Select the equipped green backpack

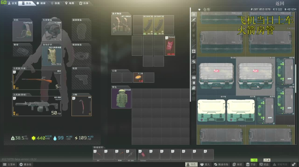(x=121, y=98)
